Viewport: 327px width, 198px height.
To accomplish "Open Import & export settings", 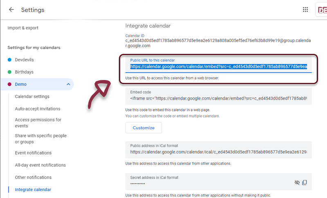I will pos(23,28).
